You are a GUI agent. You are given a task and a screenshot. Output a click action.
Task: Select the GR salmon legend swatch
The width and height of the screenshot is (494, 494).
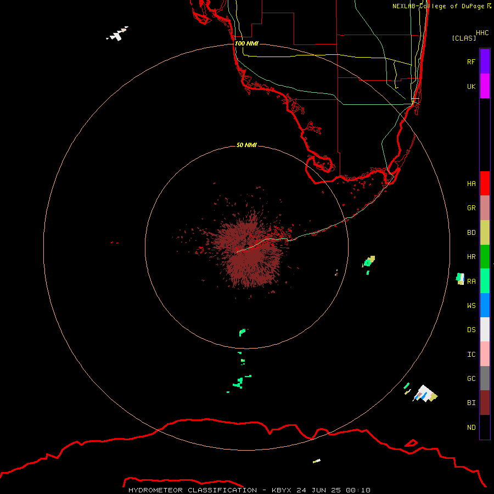click(485, 208)
